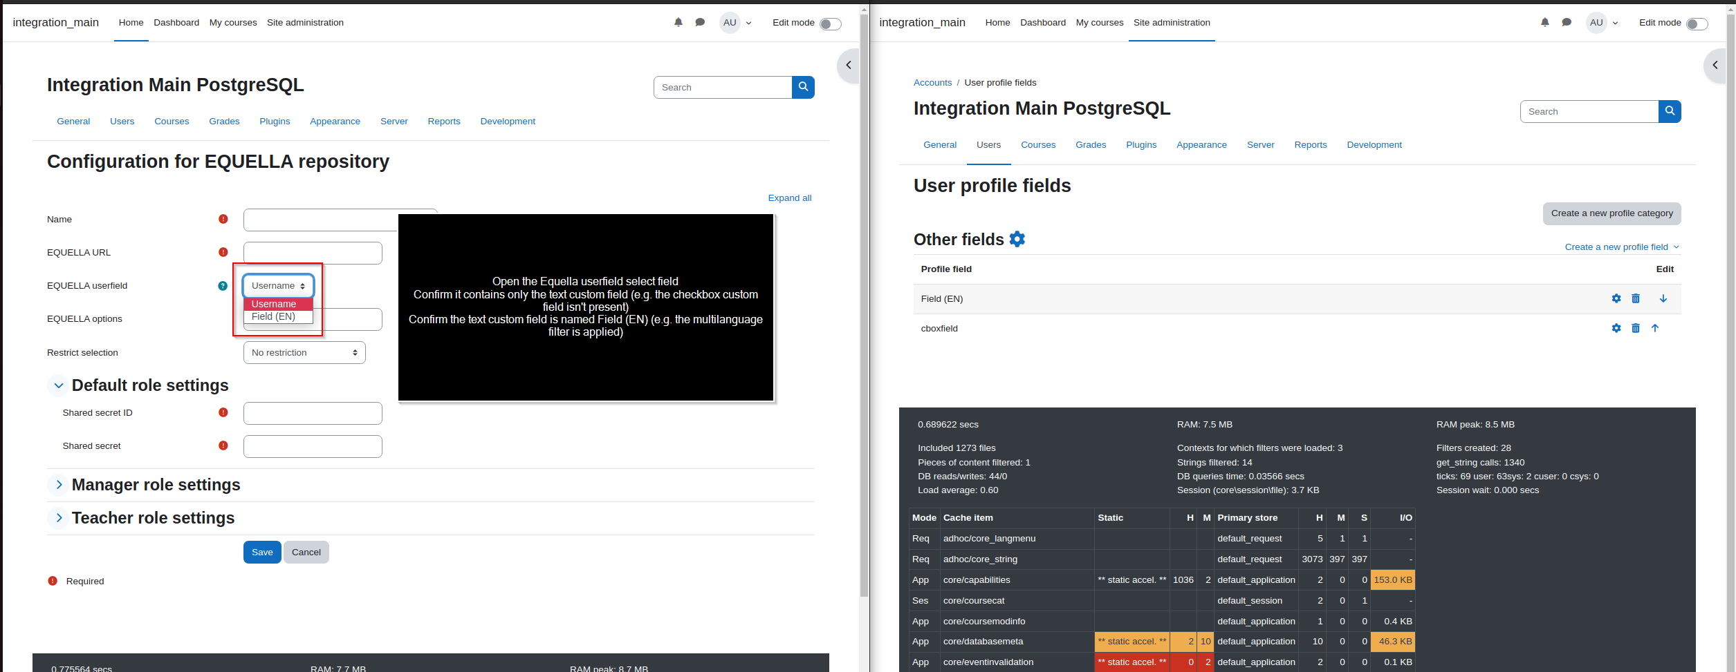Expand Manager role settings section
The width and height of the screenshot is (1736, 672).
(x=59, y=485)
